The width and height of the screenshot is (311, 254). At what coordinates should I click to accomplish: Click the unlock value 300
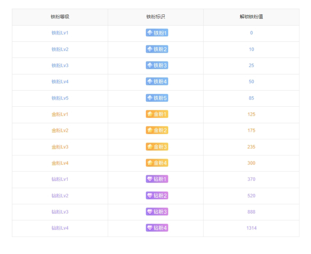coord(251,163)
